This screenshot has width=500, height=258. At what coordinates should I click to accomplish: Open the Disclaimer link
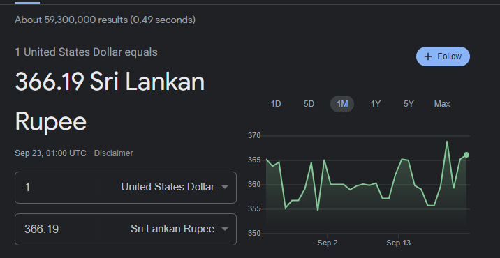114,153
